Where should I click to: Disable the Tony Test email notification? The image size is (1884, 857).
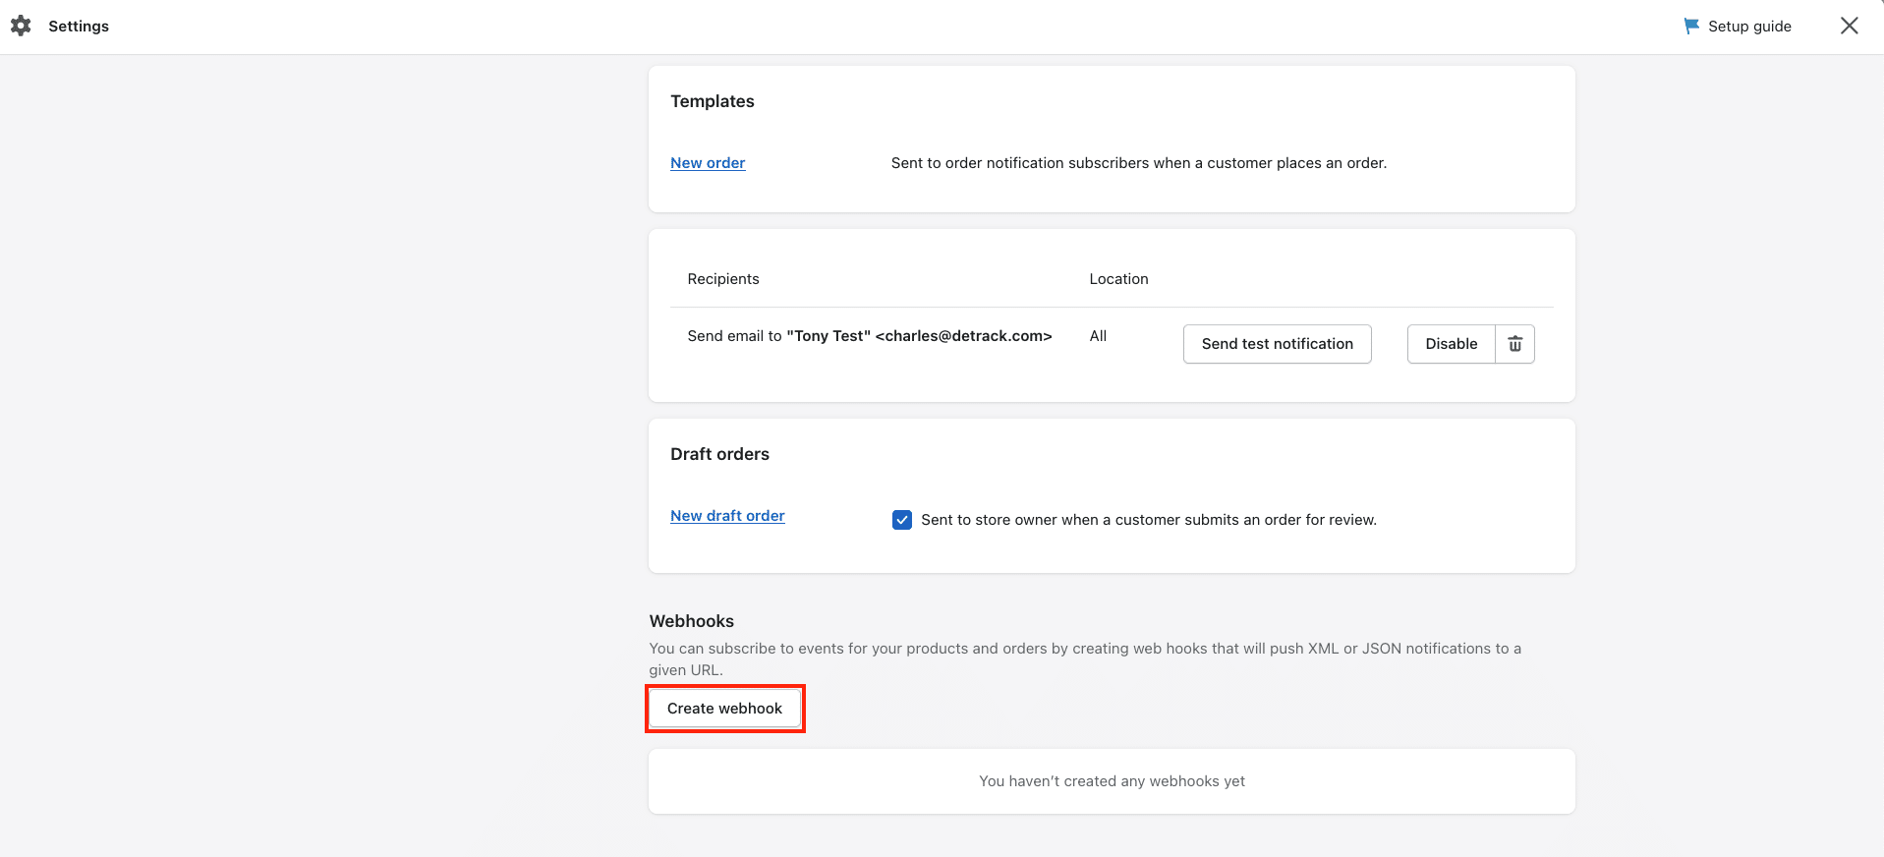[1451, 344]
